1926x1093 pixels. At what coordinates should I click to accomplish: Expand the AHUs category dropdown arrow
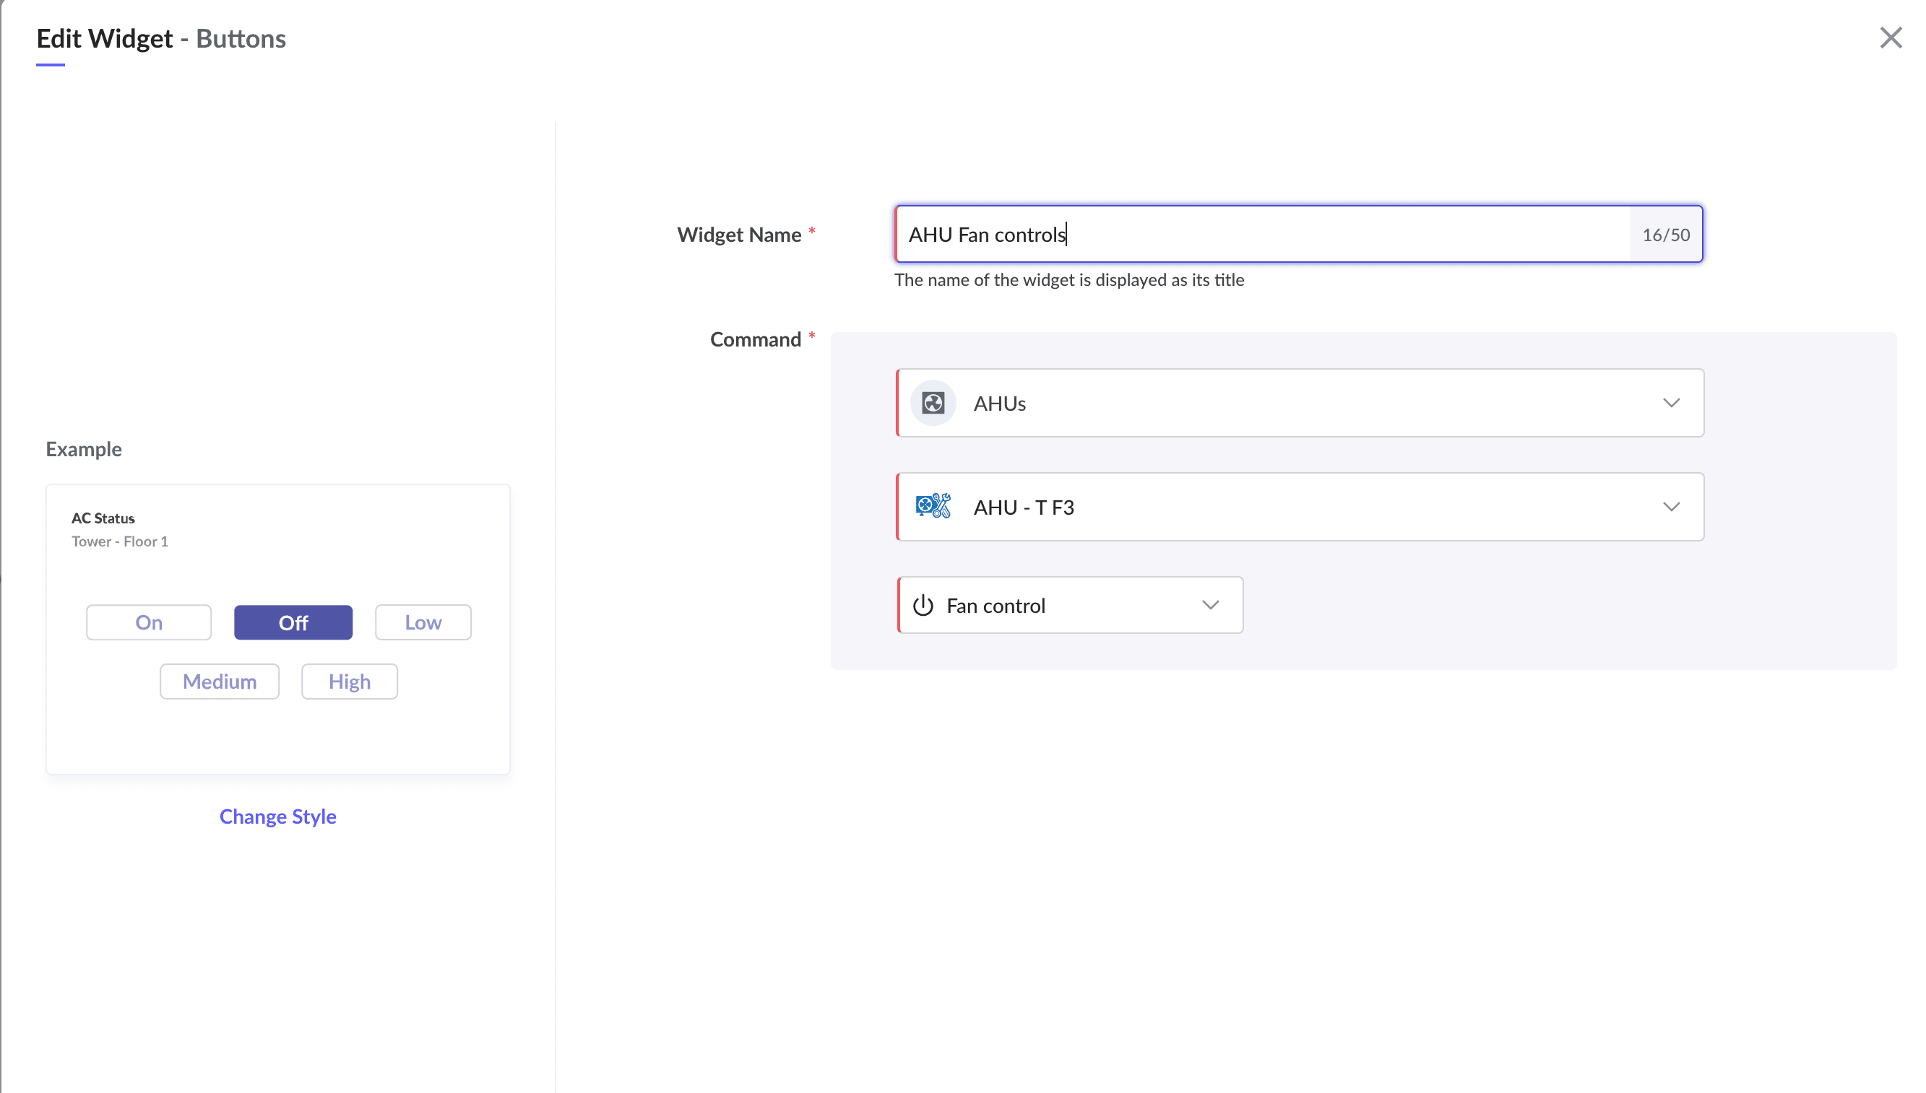coord(1670,403)
